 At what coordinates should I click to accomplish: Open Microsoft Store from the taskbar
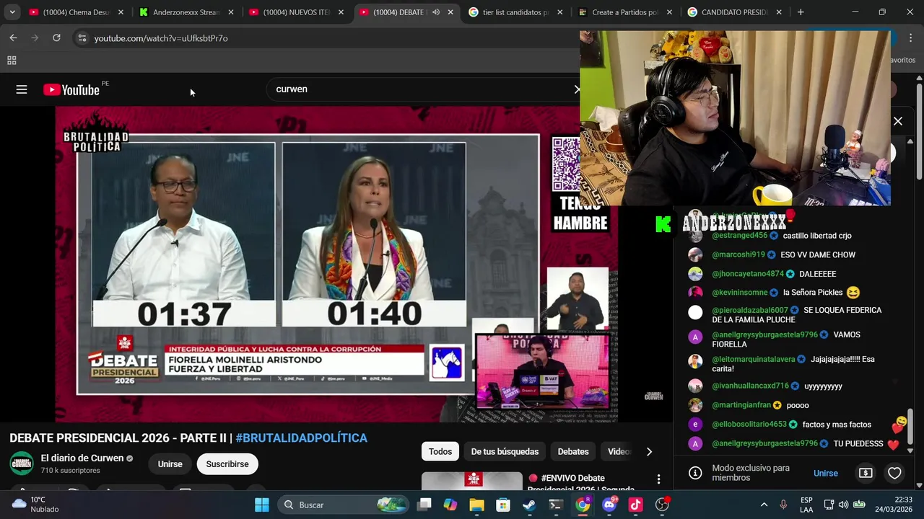pyautogui.click(x=503, y=505)
